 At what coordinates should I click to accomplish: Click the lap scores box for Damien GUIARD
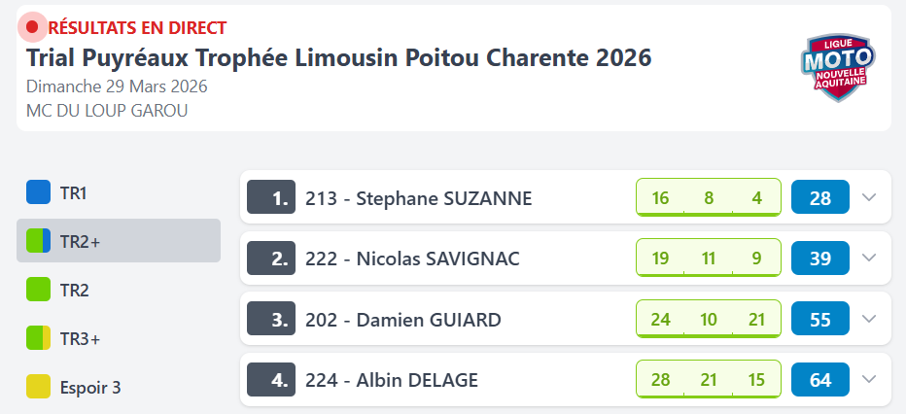[708, 319]
